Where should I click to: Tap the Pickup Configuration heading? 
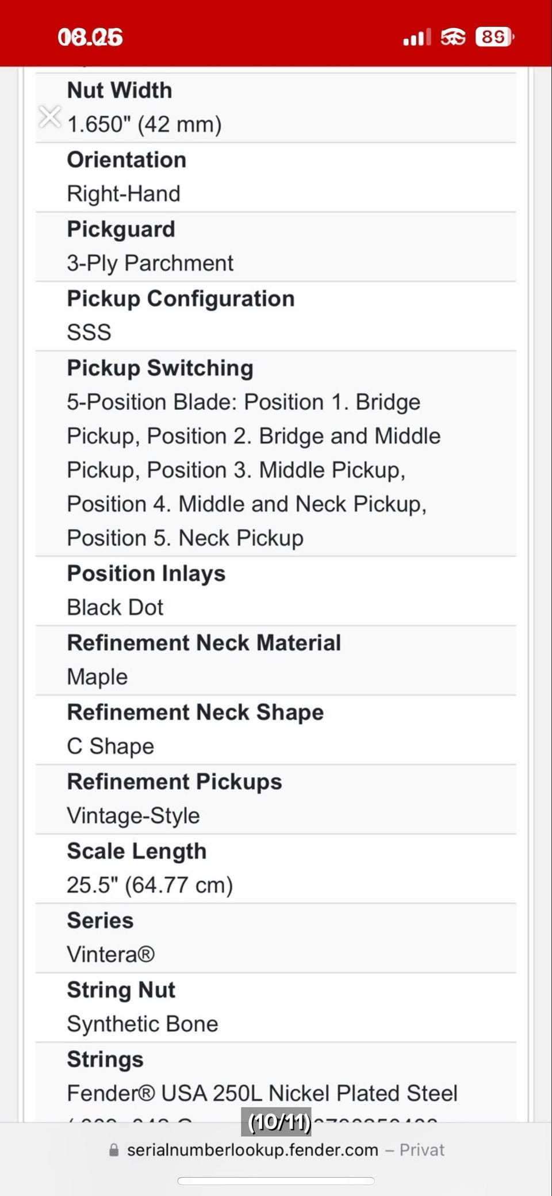click(181, 299)
